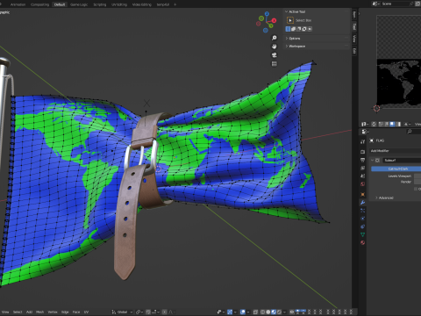This screenshot has width=421, height=316.
Task: Choose Subtract selection mode icon
Action: click(299, 29)
